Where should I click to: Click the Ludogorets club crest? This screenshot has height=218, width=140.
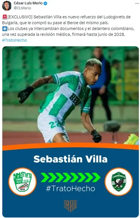(119, 182)
